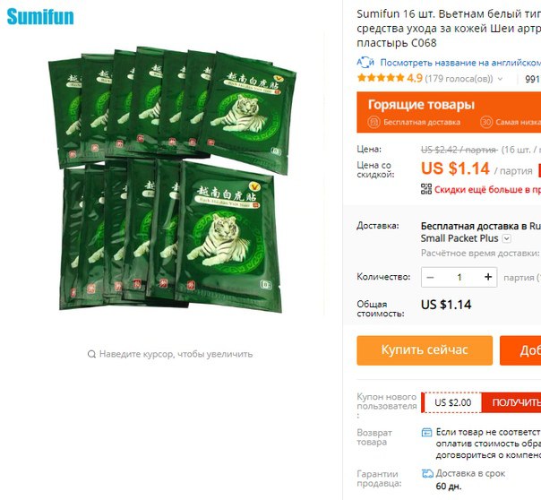This screenshot has height=500, width=541.
Task: Increase quantity with the plus button
Action: pyautogui.click(x=488, y=277)
